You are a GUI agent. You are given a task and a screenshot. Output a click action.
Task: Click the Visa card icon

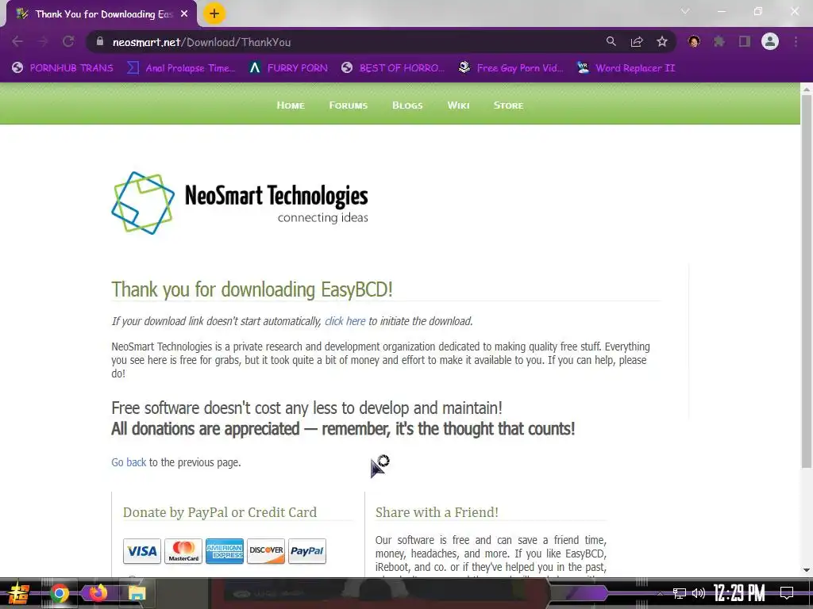[x=141, y=551]
